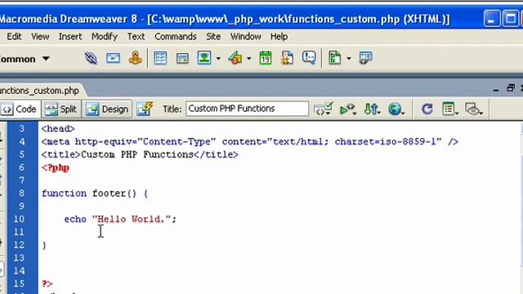Open Live Data view lightning icon

pos(145,109)
